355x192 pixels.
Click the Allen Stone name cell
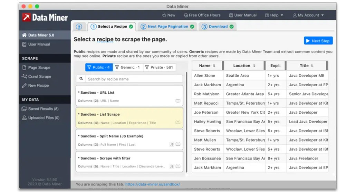tap(208, 76)
